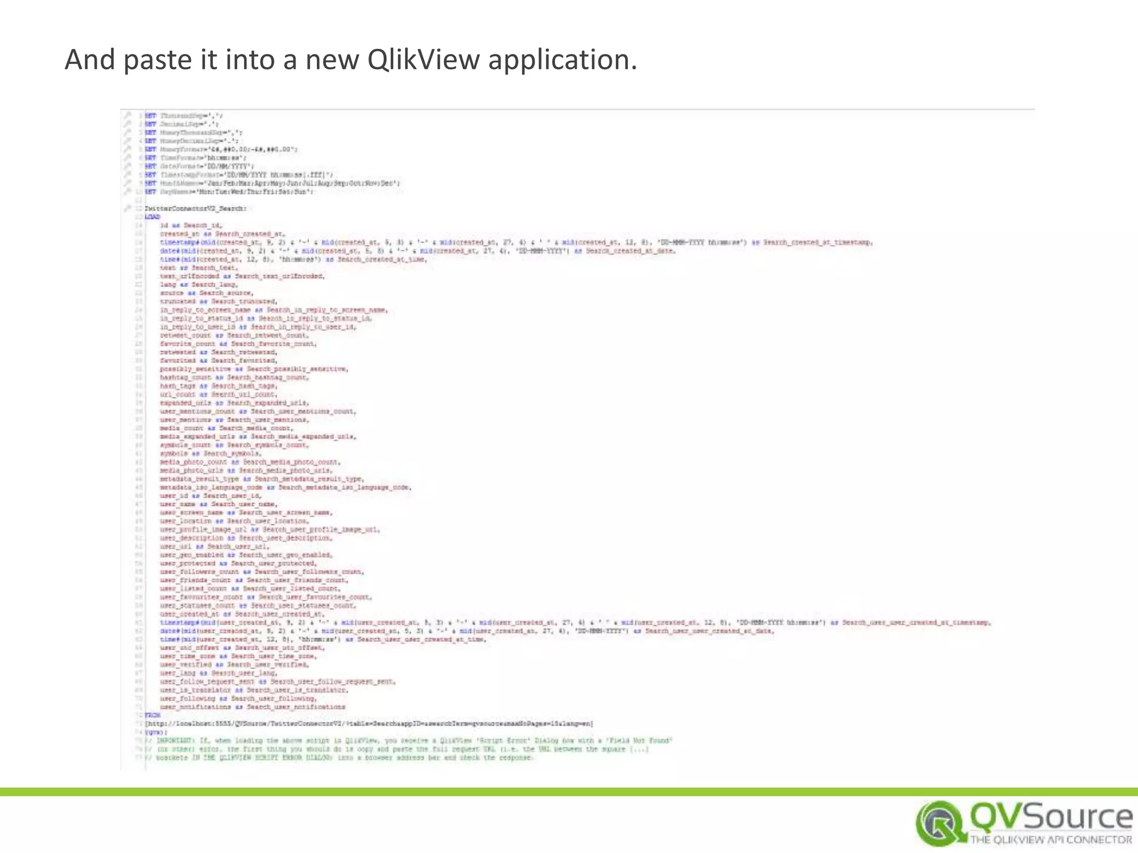Click the 'expanded_urls as Search_expanded_urls,' line
The width and height of the screenshot is (1138, 853).
(234, 403)
